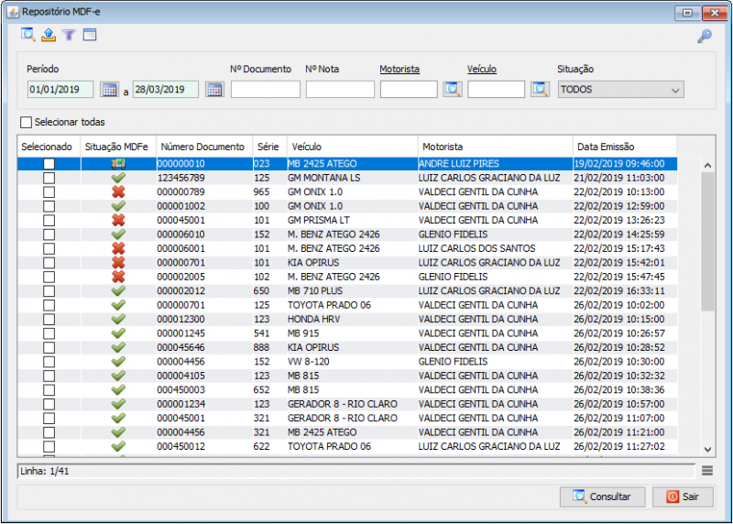The height and width of the screenshot is (524, 733).
Task: Sort by Número Documento column header
Action: click(x=204, y=147)
